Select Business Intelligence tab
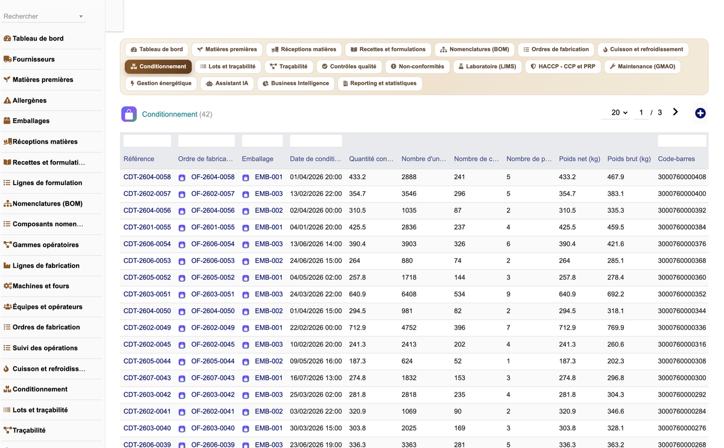724x448 pixels. [x=296, y=83]
